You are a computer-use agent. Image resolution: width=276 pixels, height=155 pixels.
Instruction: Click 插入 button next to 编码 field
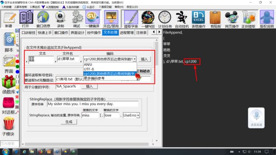pos(144,59)
